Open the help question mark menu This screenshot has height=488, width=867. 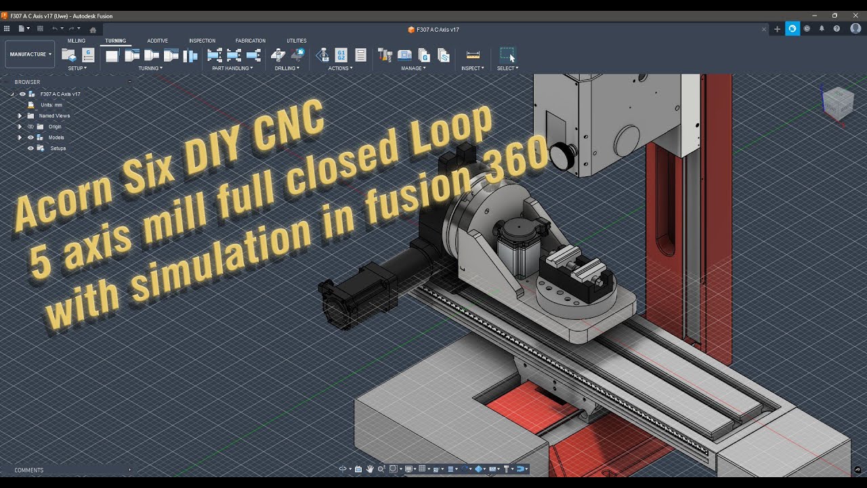[837, 29]
